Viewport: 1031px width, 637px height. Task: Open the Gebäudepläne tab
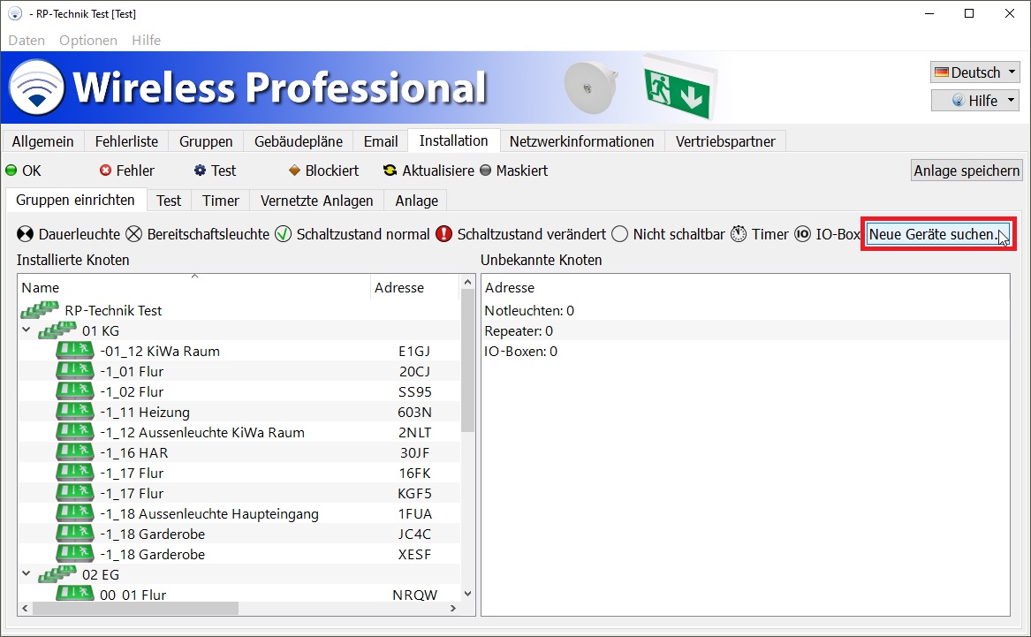[299, 141]
